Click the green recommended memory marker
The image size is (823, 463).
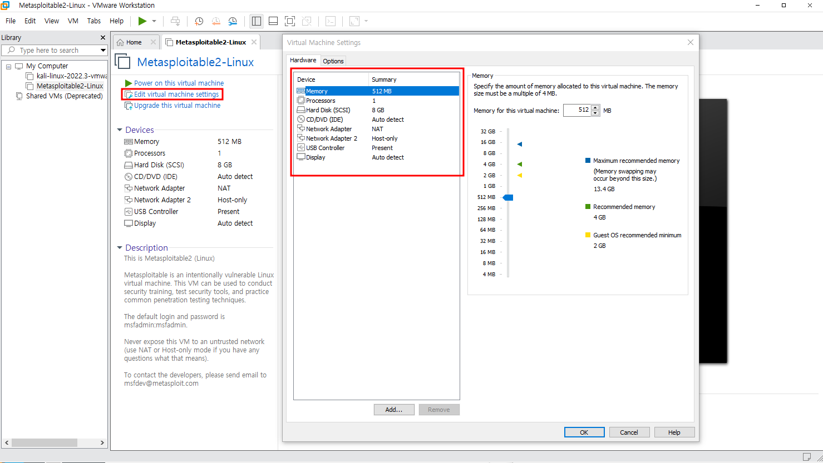pyautogui.click(x=520, y=164)
